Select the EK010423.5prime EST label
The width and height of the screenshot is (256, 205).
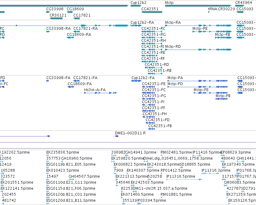(x=63, y=171)
